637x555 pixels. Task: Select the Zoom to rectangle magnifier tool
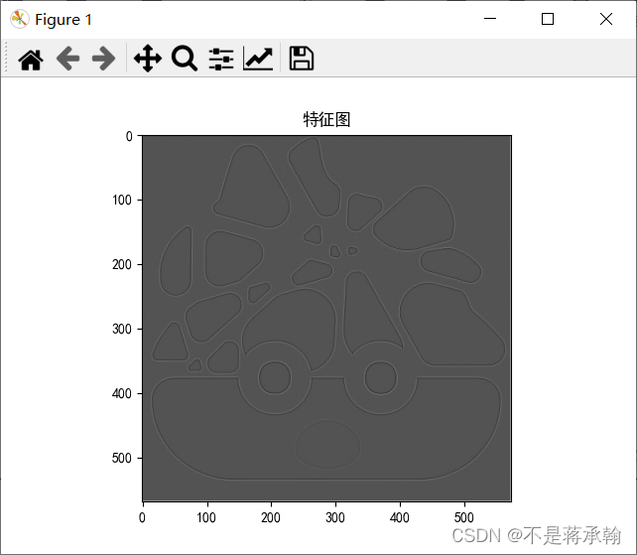(184, 59)
